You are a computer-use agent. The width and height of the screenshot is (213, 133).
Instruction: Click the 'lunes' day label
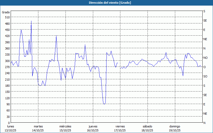coord(11,126)
